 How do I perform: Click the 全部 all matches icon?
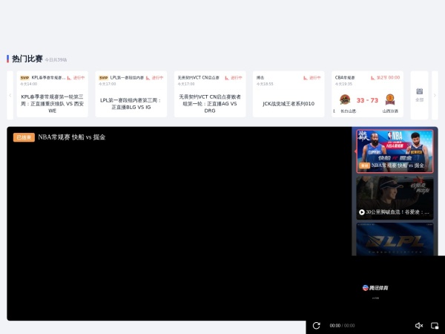pyautogui.click(x=419, y=94)
